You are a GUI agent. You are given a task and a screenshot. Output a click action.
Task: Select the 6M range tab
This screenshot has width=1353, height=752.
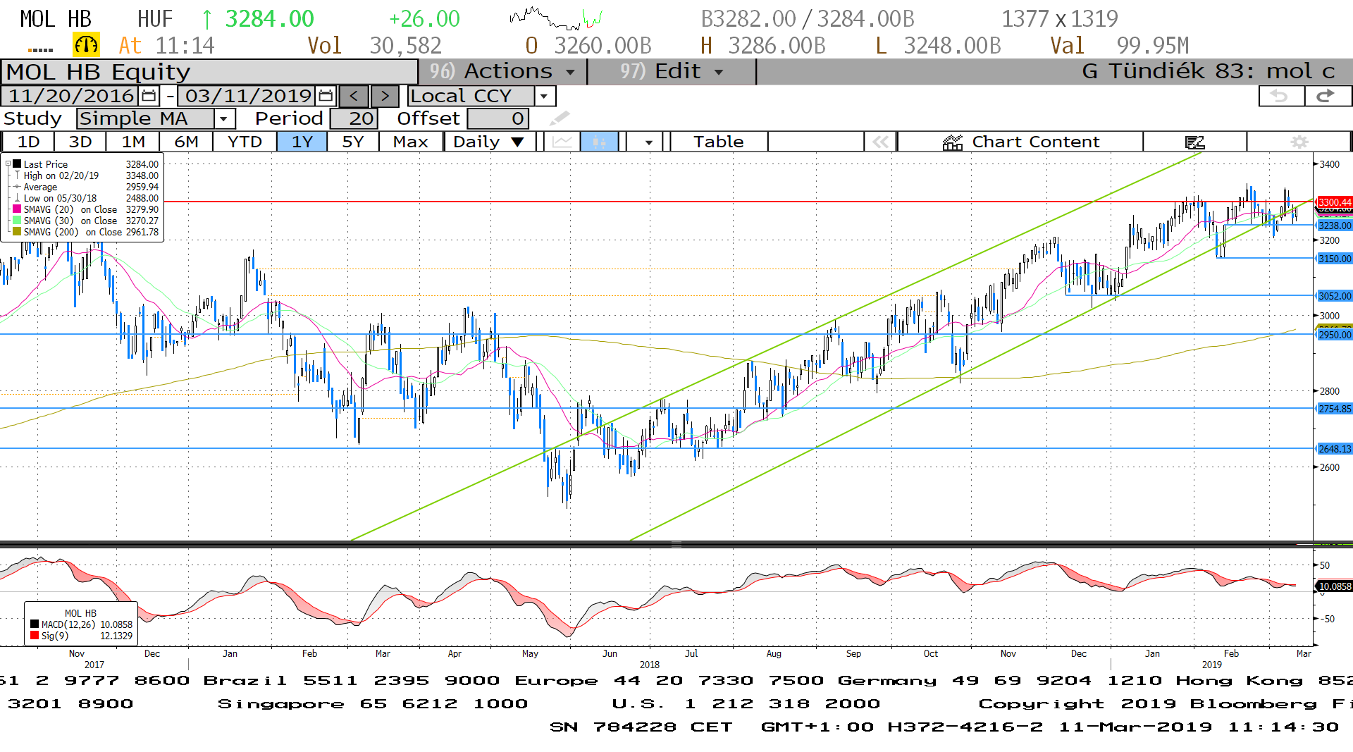coord(186,142)
